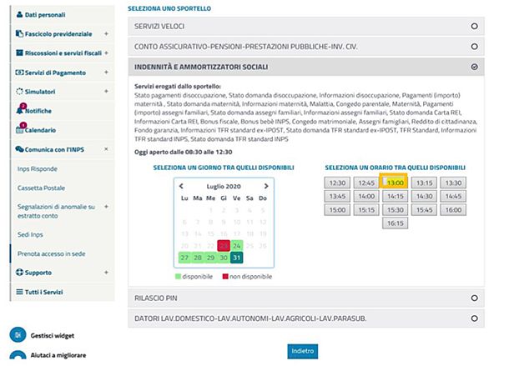
Task: Select the RILASCIO PIN radio circle
Action: tap(474, 298)
